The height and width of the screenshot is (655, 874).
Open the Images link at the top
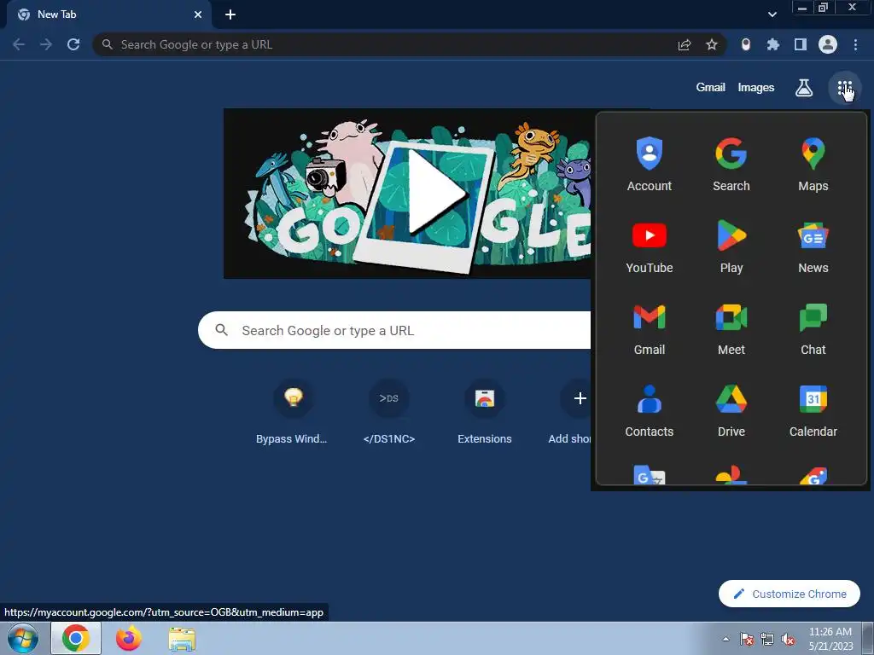(x=755, y=88)
